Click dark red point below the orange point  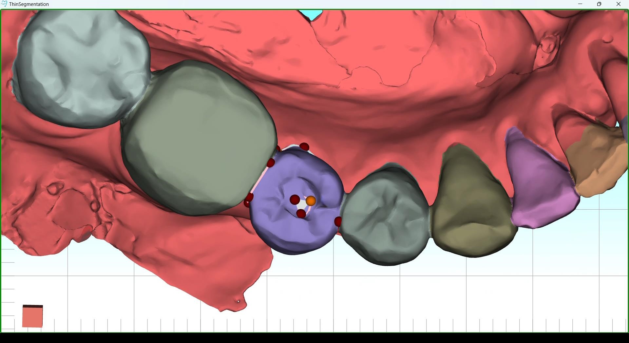(x=301, y=214)
